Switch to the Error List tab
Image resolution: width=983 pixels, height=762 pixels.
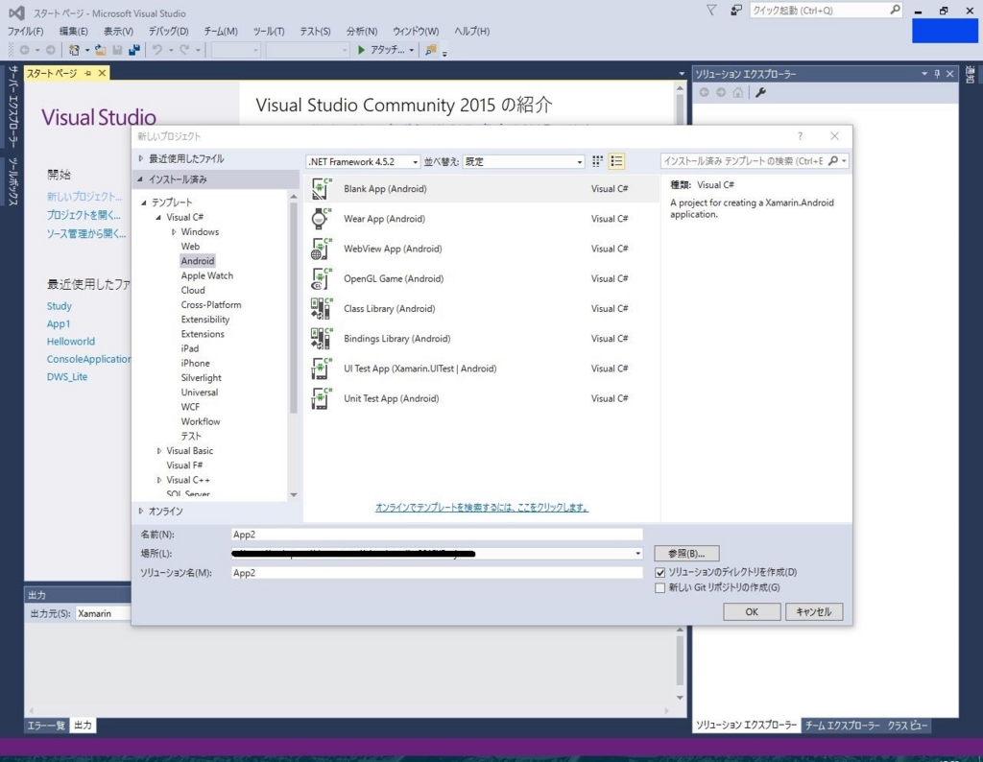click(x=46, y=725)
